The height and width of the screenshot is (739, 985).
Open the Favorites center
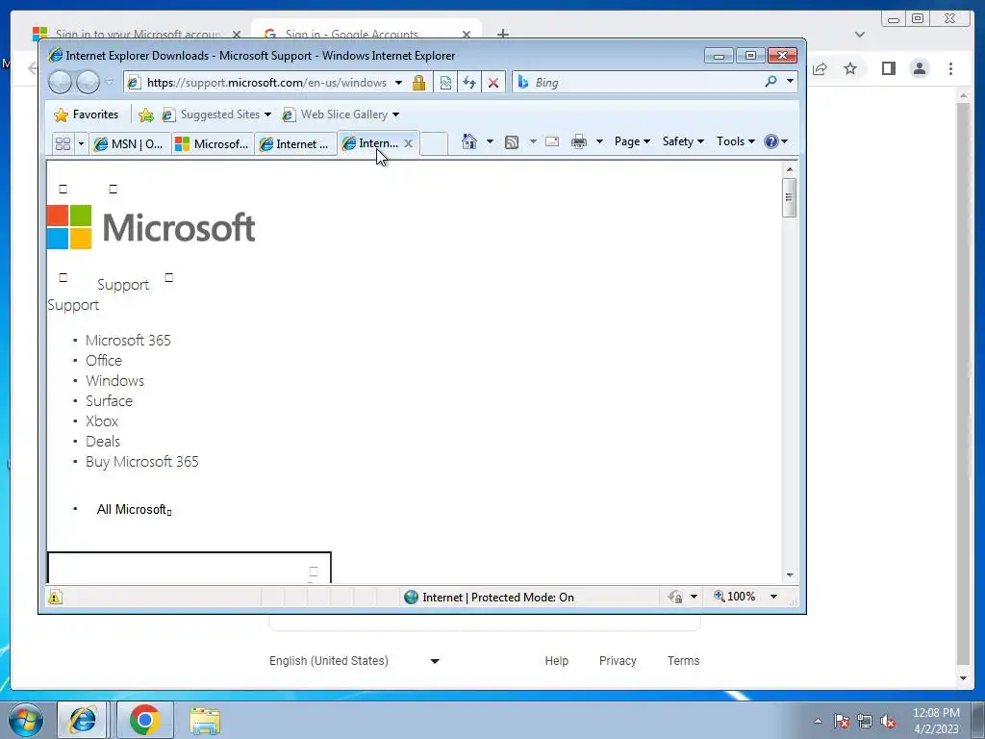[87, 115]
